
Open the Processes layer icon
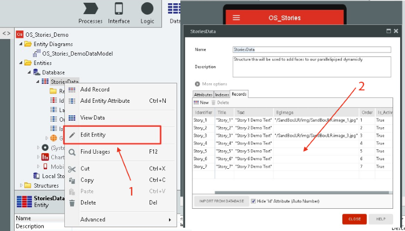pos(90,9)
